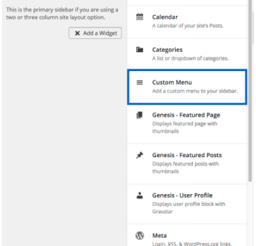
Task: Select Genesis - User Profile title
Action: tap(182, 195)
